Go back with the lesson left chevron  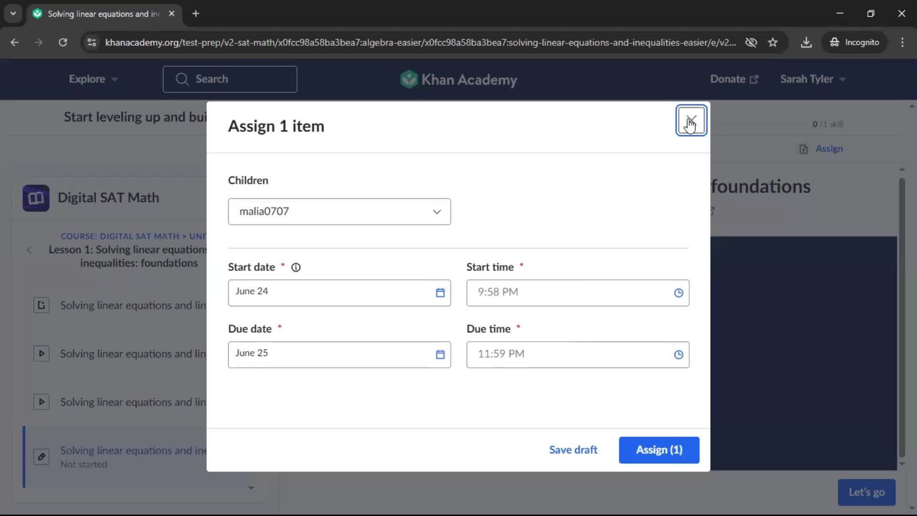point(29,250)
